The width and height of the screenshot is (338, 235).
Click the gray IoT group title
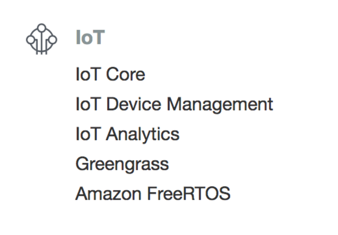click(x=90, y=37)
